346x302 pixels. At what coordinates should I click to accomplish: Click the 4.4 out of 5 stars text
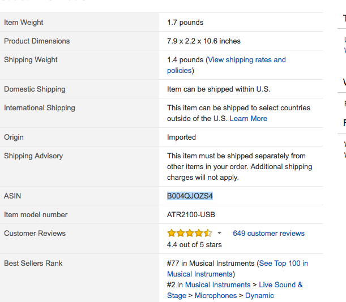tap(194, 244)
